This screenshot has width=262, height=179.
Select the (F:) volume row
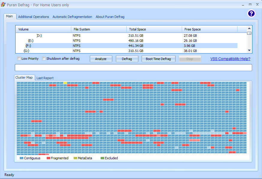point(127,45)
